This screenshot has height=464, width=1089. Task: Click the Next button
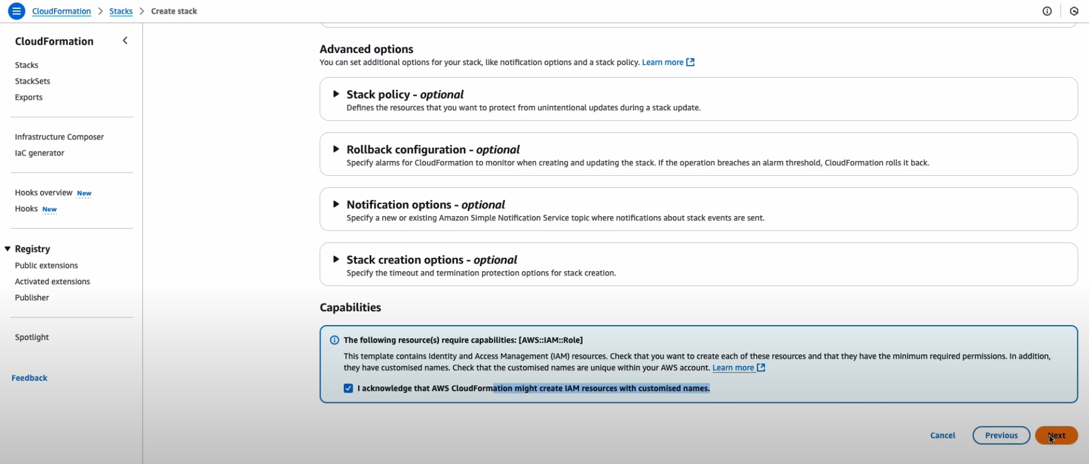[1056, 435]
